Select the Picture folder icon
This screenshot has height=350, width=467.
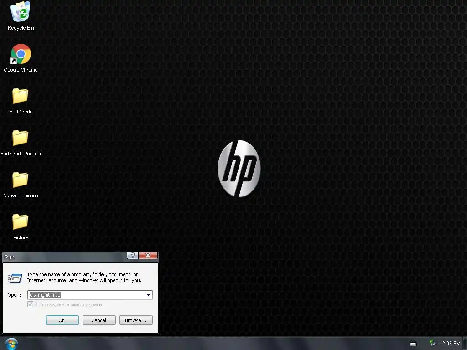[x=20, y=222]
